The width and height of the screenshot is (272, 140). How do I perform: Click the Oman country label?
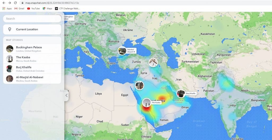tap(185, 107)
